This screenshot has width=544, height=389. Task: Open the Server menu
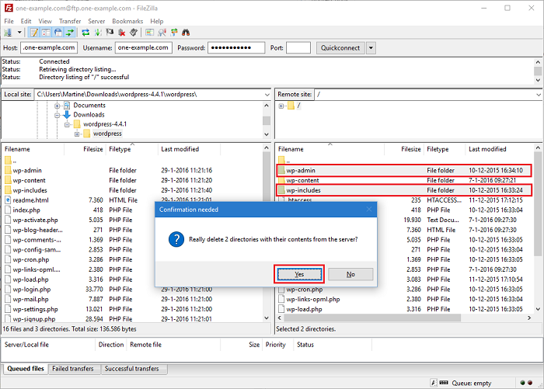pos(96,21)
